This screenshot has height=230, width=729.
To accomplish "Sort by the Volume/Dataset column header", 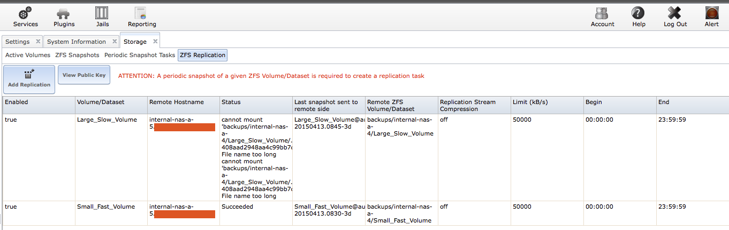I will (111, 105).
